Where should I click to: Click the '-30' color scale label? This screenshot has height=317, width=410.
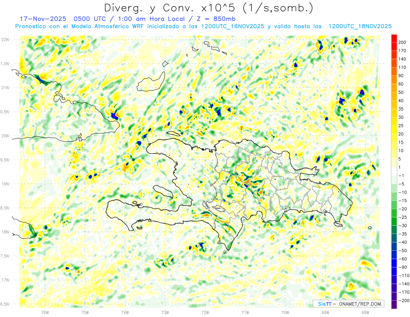click(403, 226)
